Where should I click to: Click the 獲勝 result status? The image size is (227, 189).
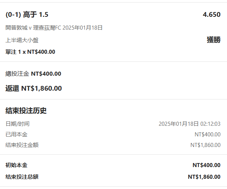click(x=213, y=40)
